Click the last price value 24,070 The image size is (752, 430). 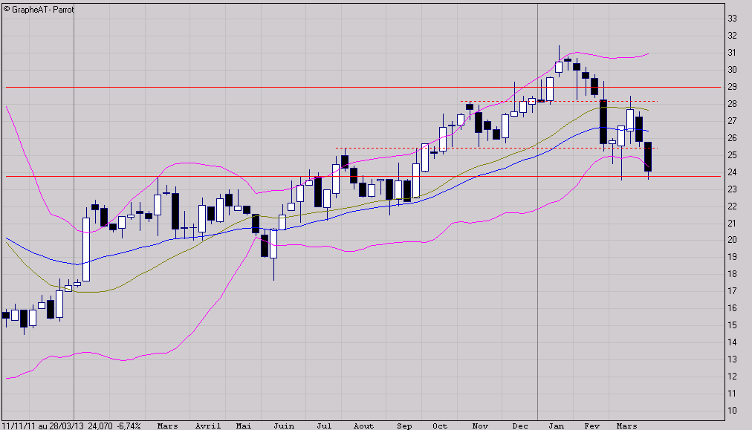click(x=100, y=426)
